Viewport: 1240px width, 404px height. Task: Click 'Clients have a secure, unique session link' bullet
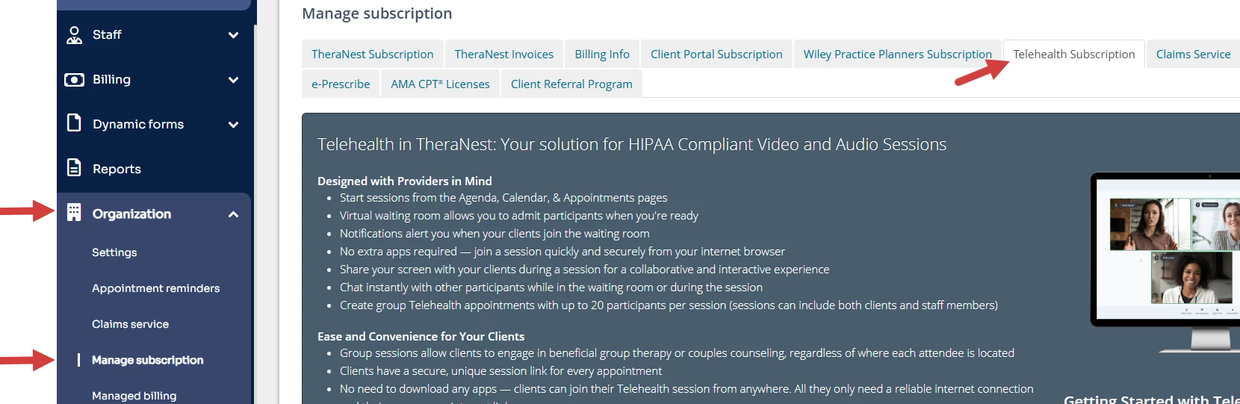click(500, 370)
